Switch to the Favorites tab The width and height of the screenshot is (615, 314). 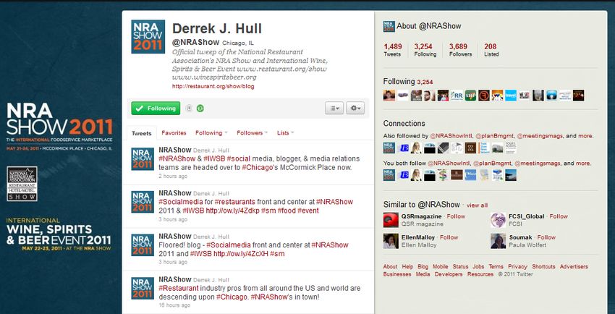coord(174,133)
